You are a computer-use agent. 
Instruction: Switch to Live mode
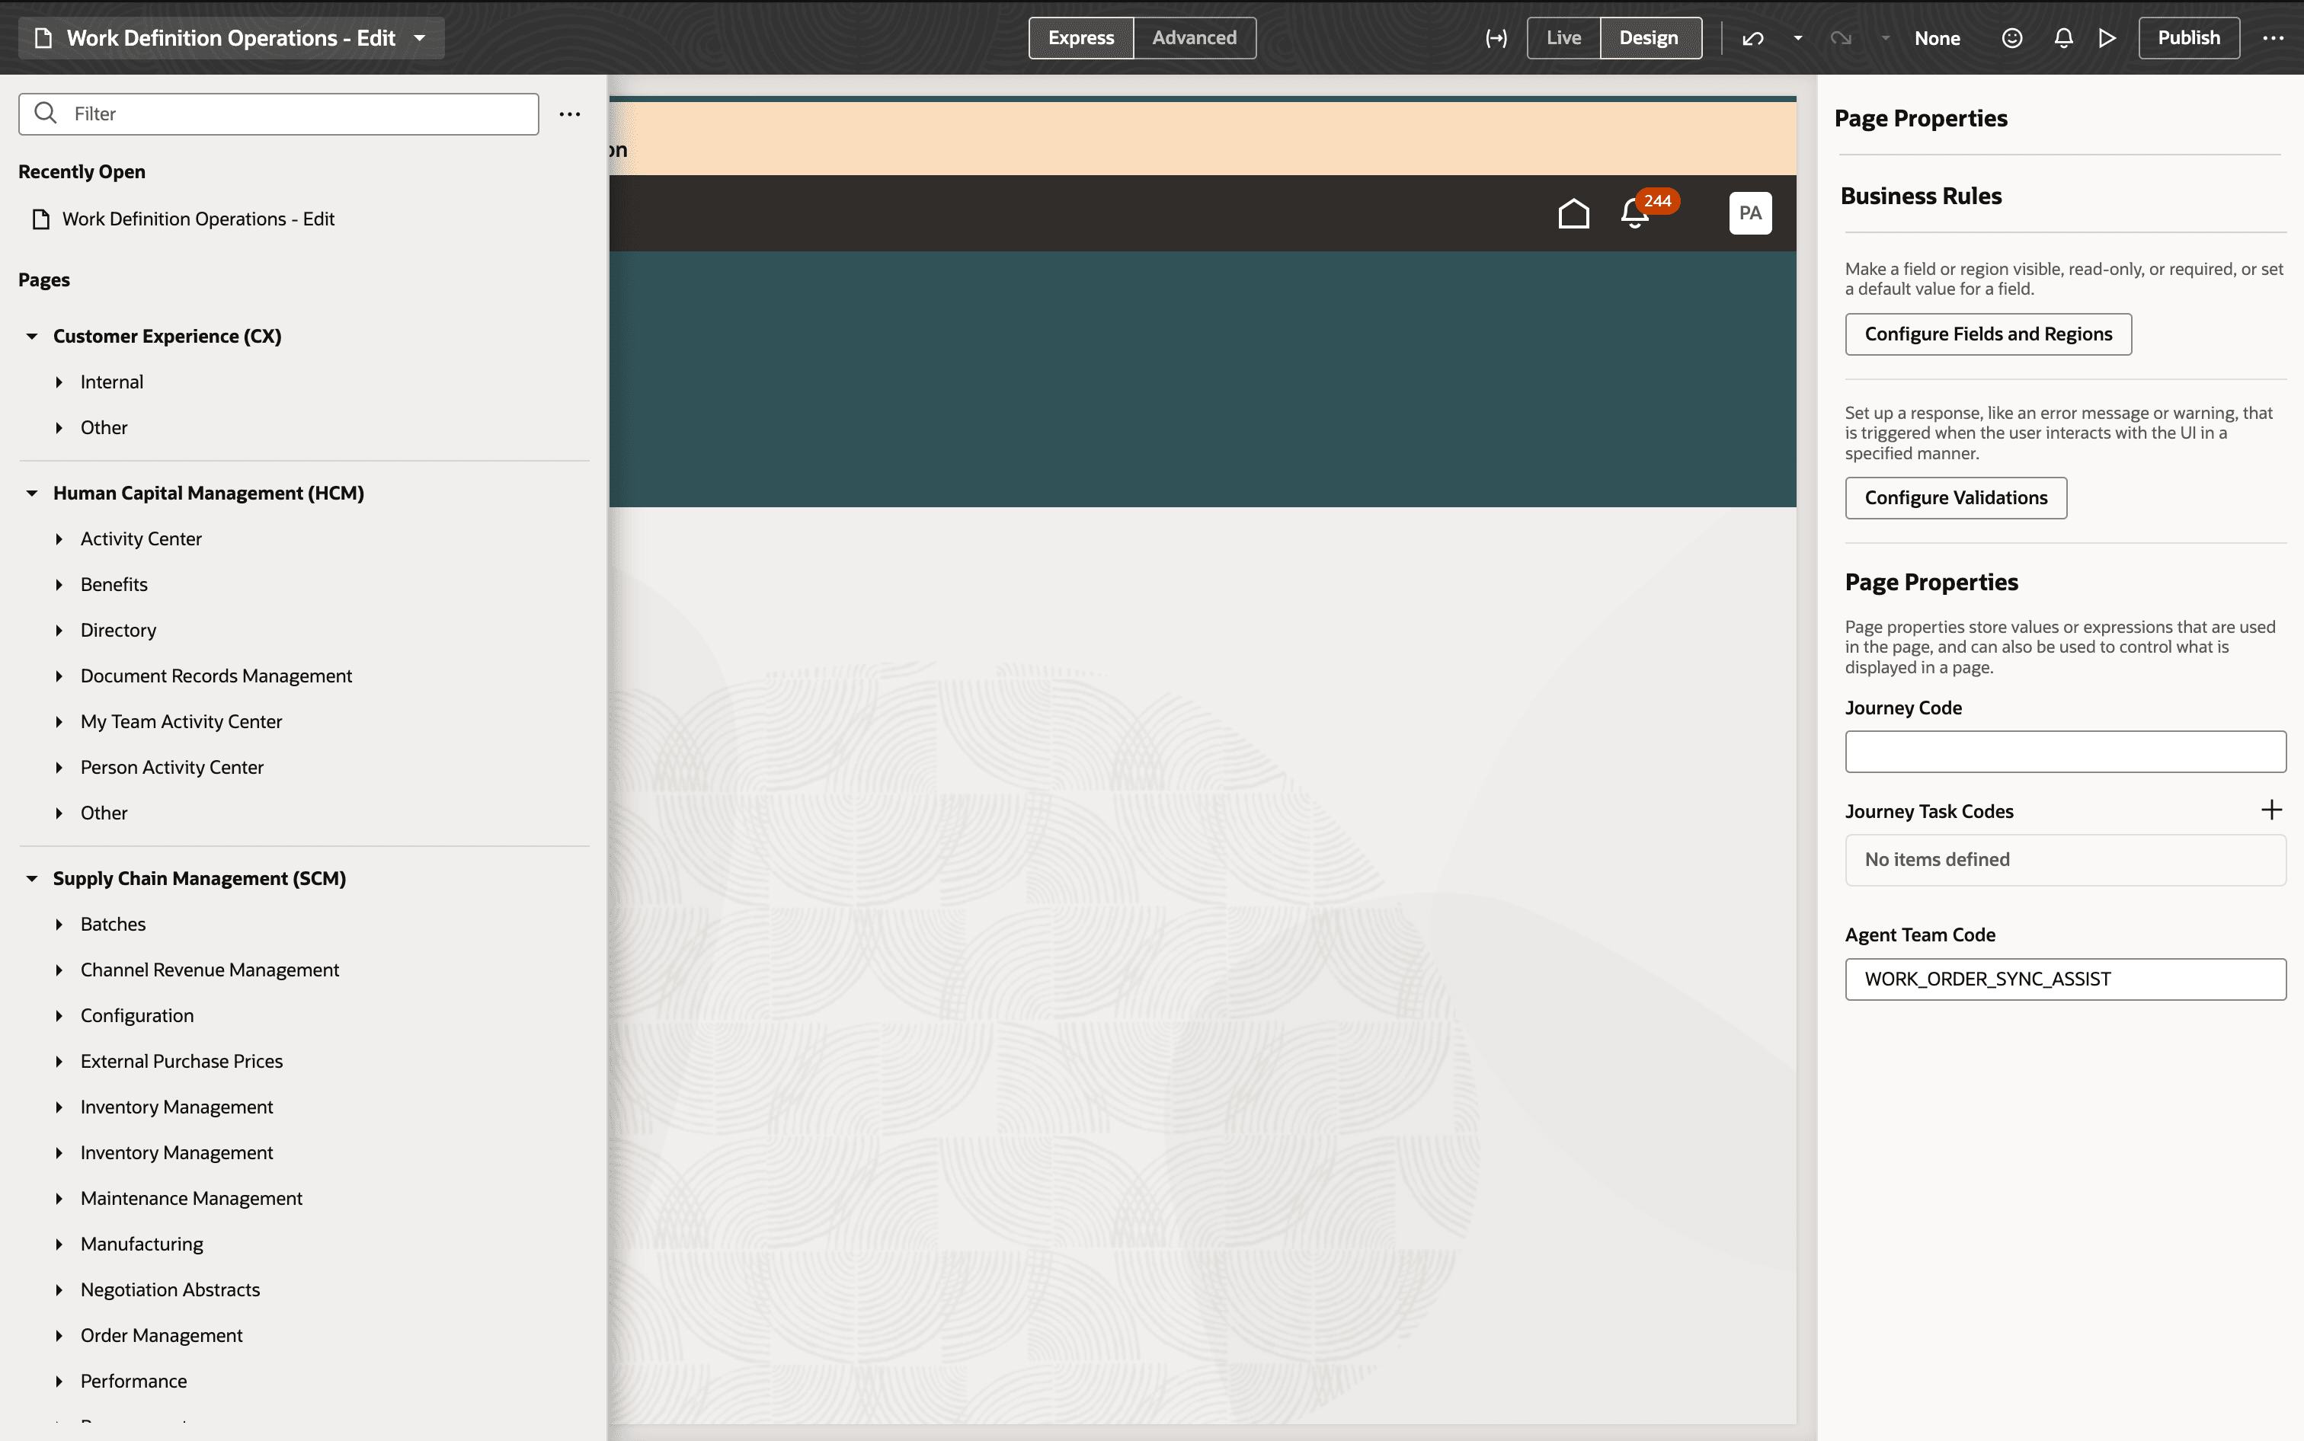1563,37
